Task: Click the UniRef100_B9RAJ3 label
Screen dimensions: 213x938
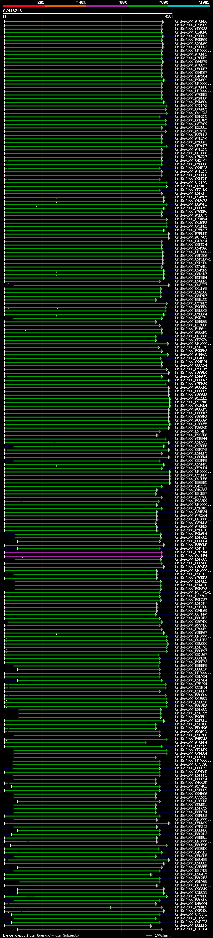Action: [191, 377]
